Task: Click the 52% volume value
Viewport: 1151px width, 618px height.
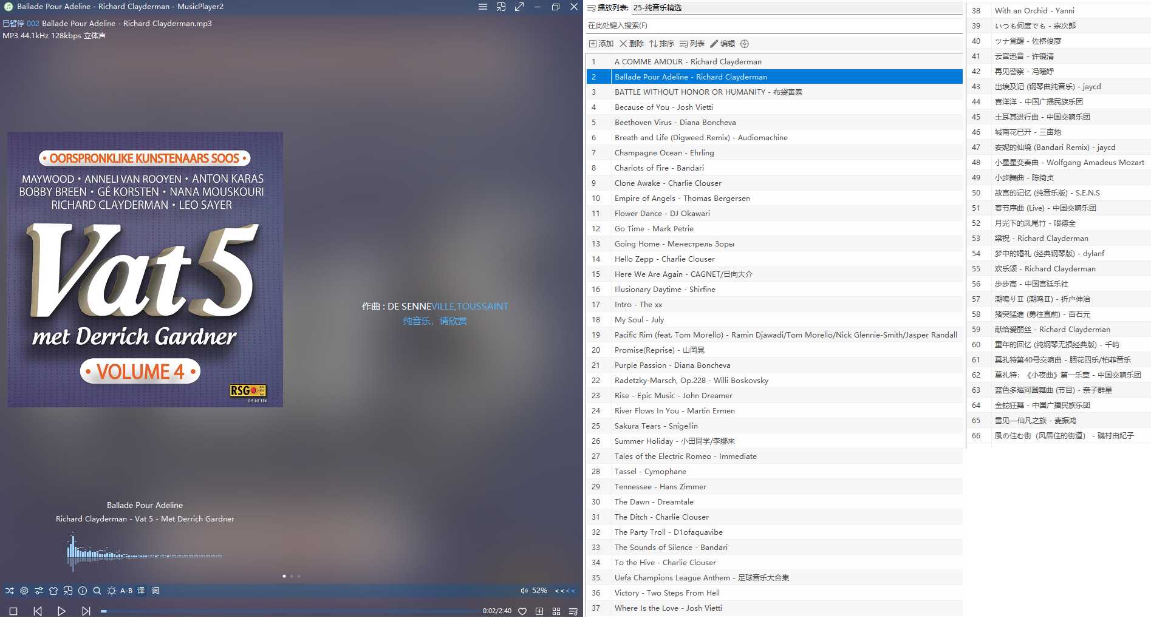Action: (539, 591)
